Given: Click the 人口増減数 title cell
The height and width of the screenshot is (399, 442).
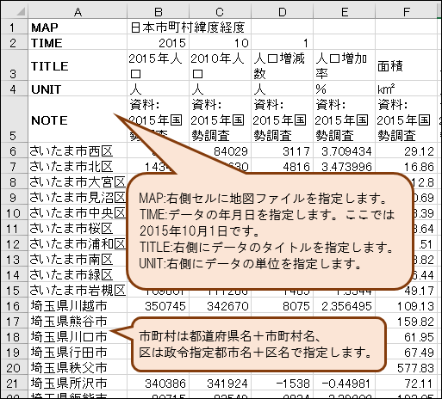Looking at the screenshot, I should pos(282,65).
